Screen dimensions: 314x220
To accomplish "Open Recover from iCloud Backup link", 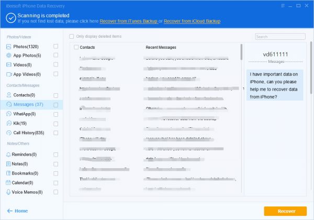I will pyautogui.click(x=192, y=21).
